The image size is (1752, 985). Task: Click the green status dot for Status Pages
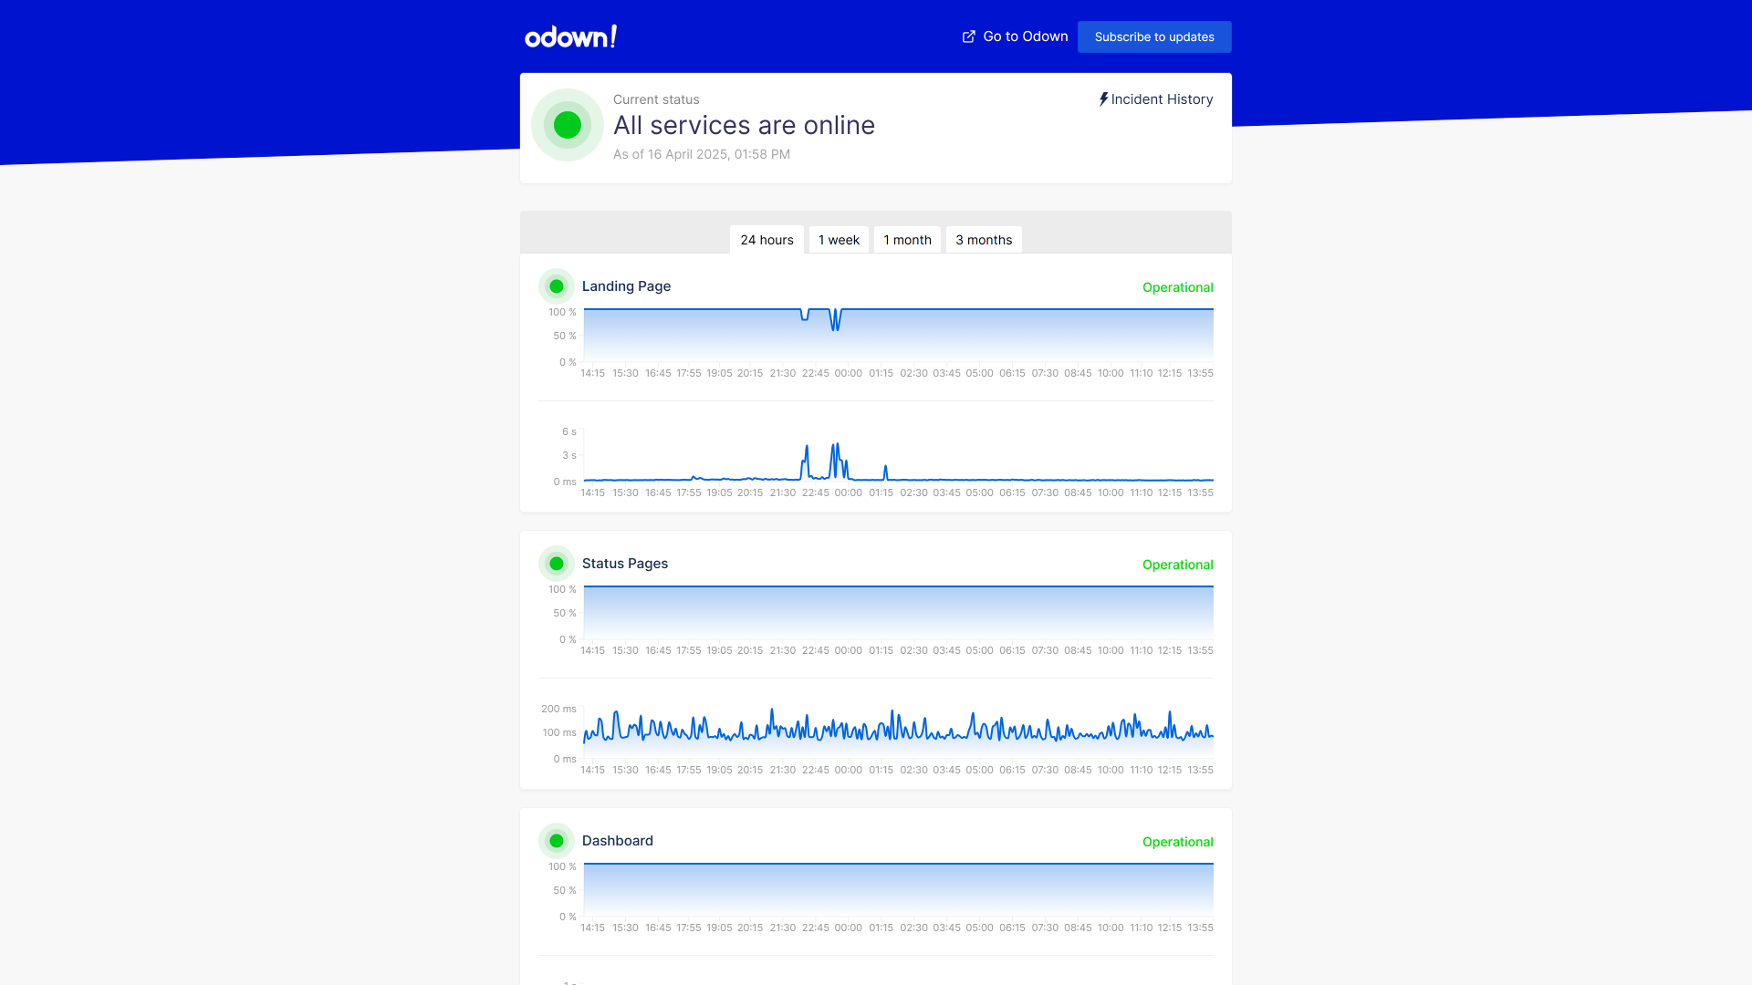coord(557,564)
